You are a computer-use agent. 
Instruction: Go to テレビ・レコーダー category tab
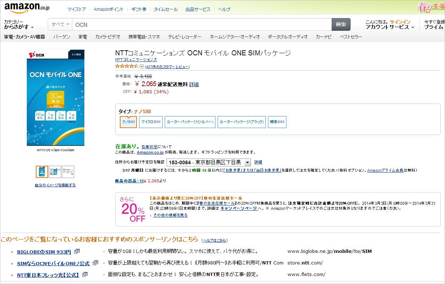[185, 37]
